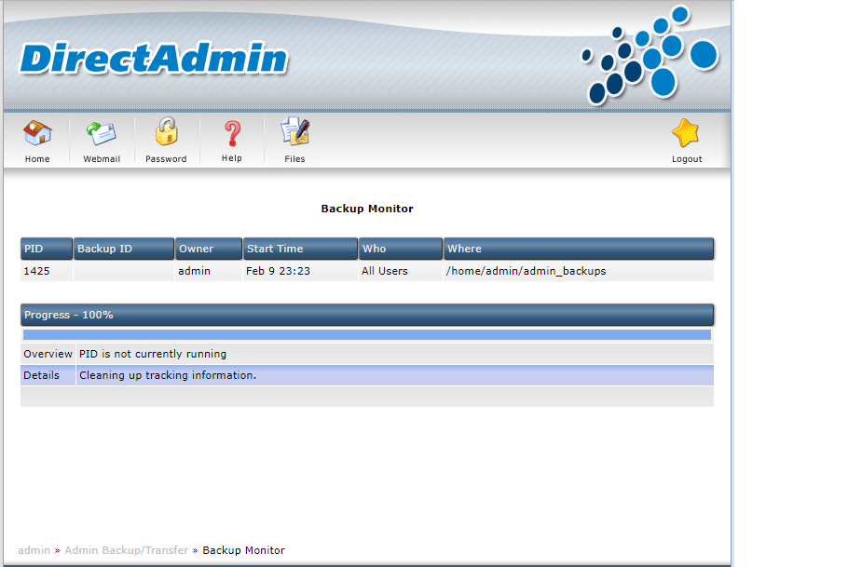Image resolution: width=848 pixels, height=567 pixels.
Task: Click the Backup Monitor breadcrumb text
Action: [x=243, y=550]
